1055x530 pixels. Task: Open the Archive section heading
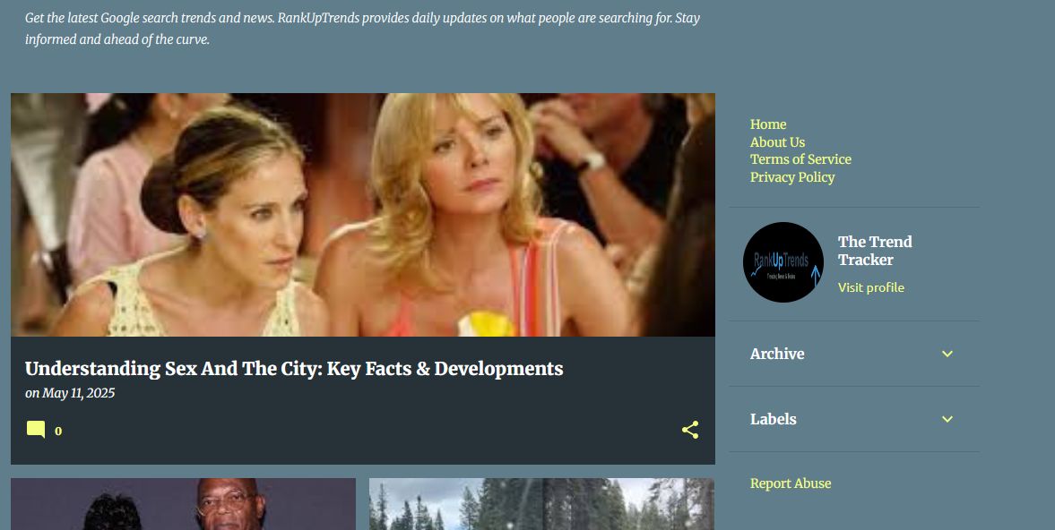[777, 354]
